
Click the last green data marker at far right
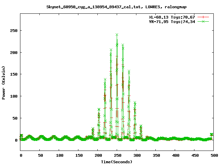click(x=211, y=134)
